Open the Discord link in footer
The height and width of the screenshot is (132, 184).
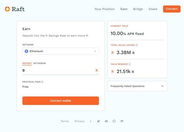106,121
